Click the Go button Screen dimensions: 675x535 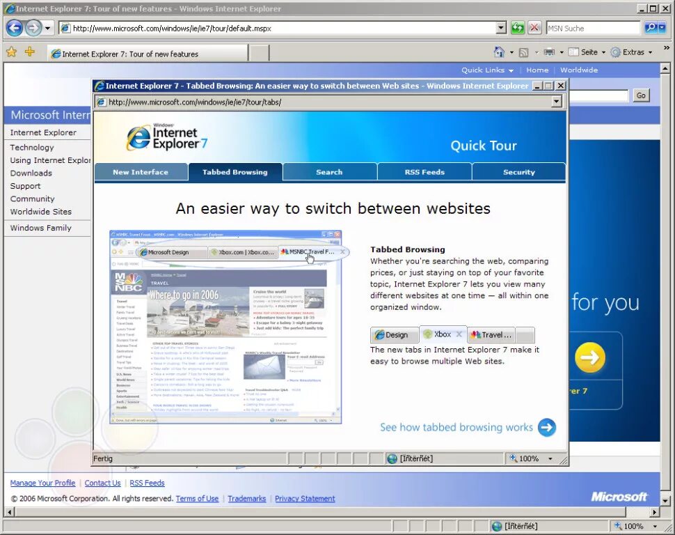tap(641, 95)
